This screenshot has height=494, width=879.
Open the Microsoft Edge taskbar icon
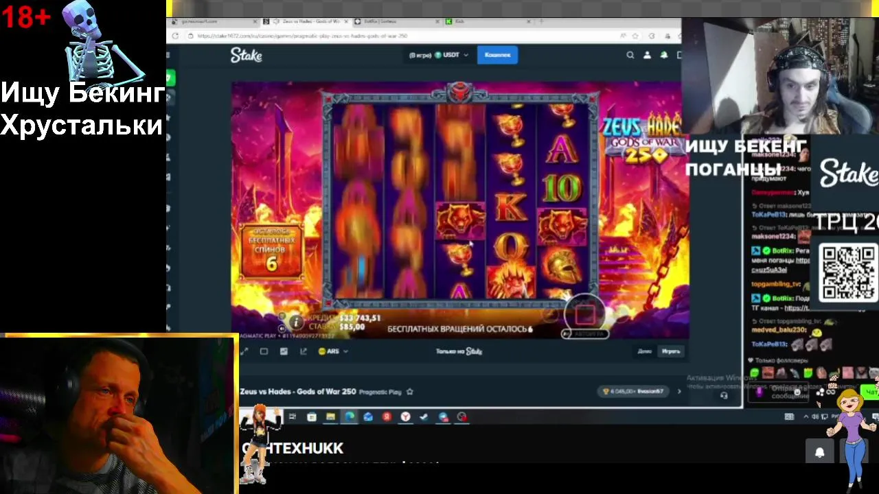[350, 416]
